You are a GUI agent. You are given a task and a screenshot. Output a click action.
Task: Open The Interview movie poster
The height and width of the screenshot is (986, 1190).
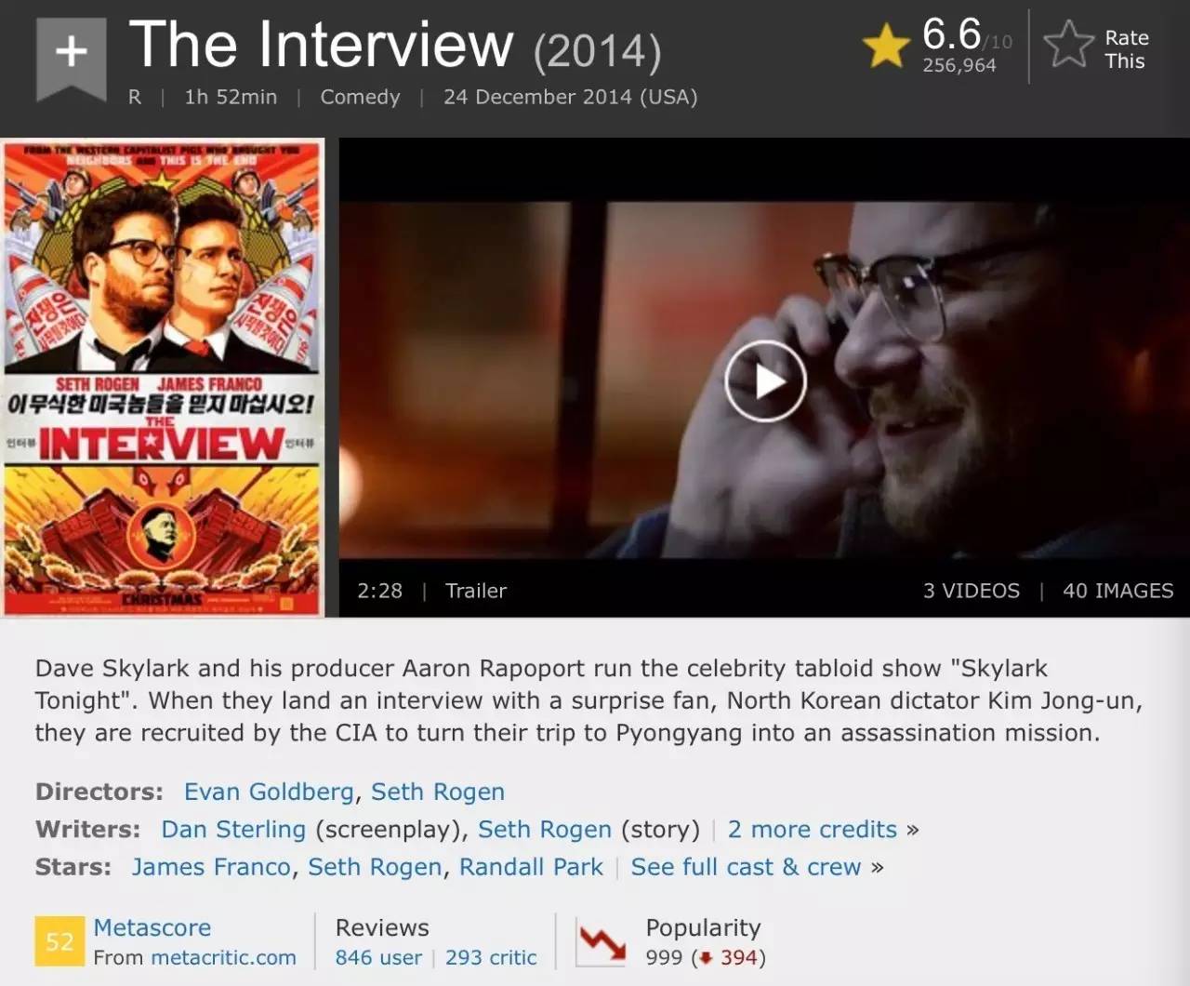(x=163, y=378)
